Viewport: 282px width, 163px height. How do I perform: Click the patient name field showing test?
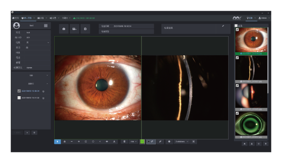pyautogui.click(x=37, y=33)
